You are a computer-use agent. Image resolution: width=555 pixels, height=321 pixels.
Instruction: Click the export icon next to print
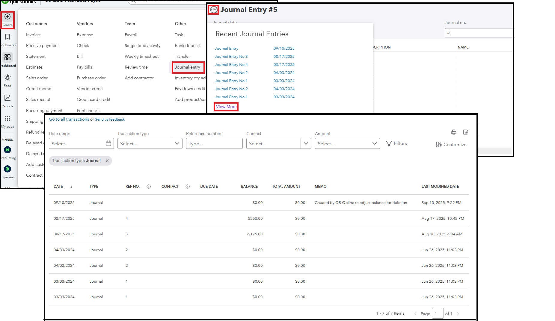click(x=465, y=132)
